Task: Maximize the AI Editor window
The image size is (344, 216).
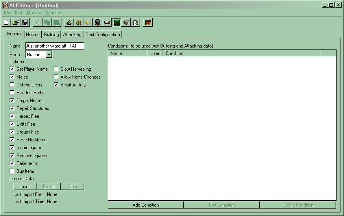Action: pos(331,5)
